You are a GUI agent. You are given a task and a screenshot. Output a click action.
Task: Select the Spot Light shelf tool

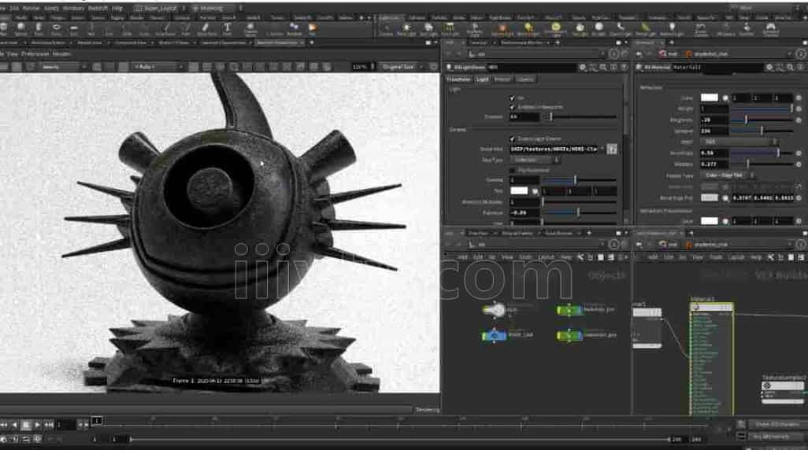(428, 29)
